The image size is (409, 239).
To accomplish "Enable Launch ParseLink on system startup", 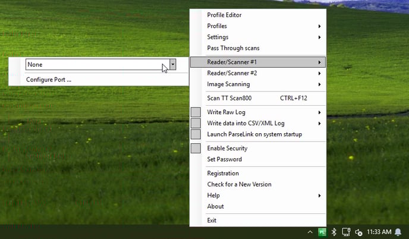I will [196, 134].
